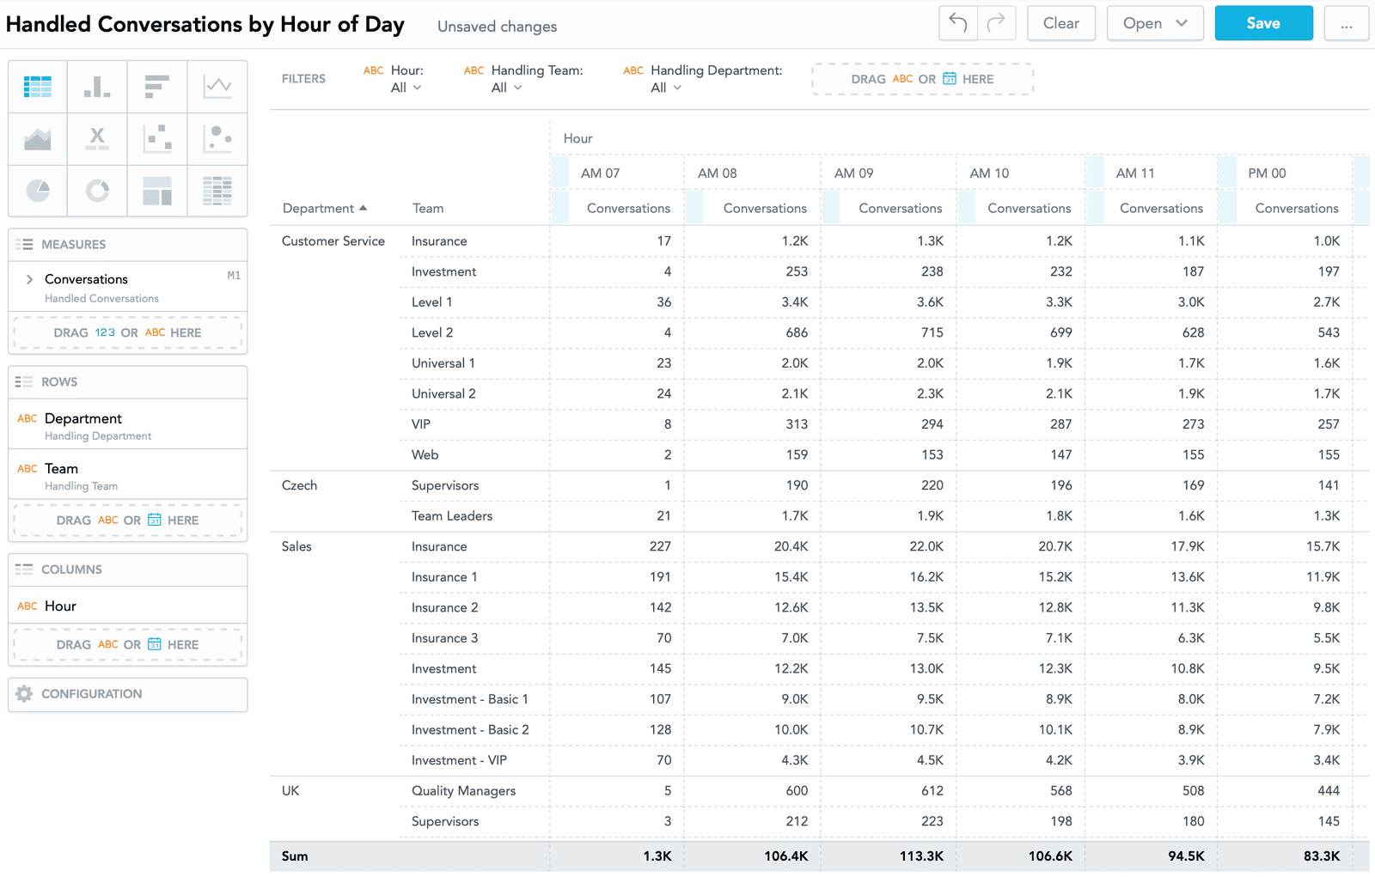Select the horizontal bar chart icon
This screenshot has height=877, width=1375.
(x=157, y=86)
